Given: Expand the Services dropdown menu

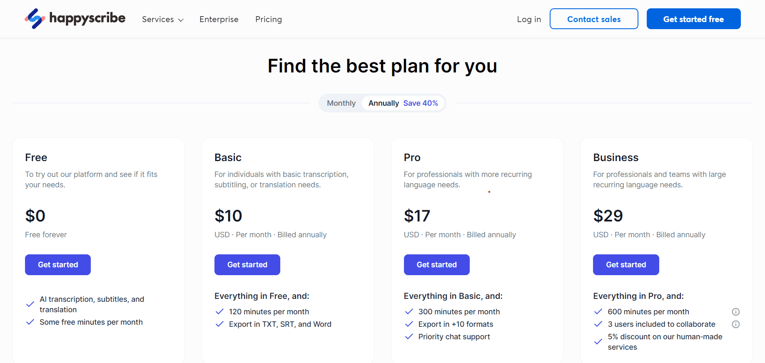Looking at the screenshot, I should click(163, 19).
